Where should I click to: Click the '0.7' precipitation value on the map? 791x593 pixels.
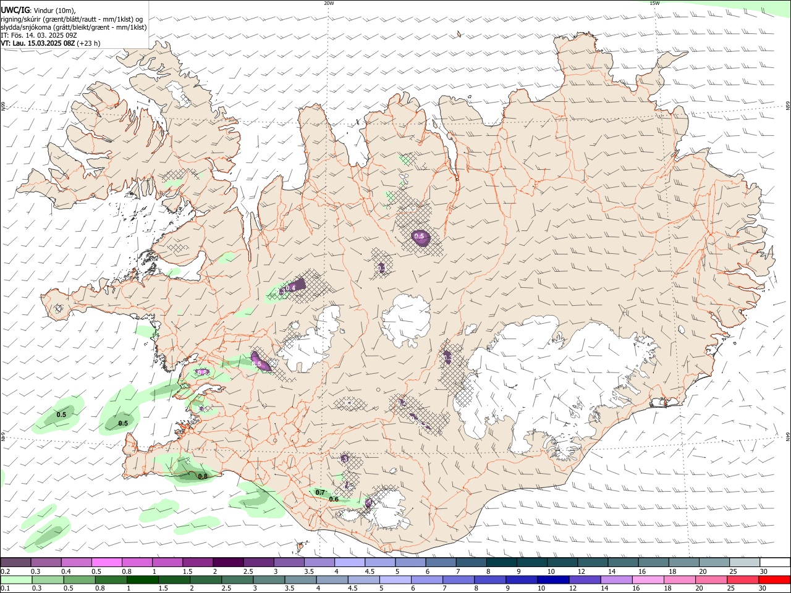(x=320, y=492)
